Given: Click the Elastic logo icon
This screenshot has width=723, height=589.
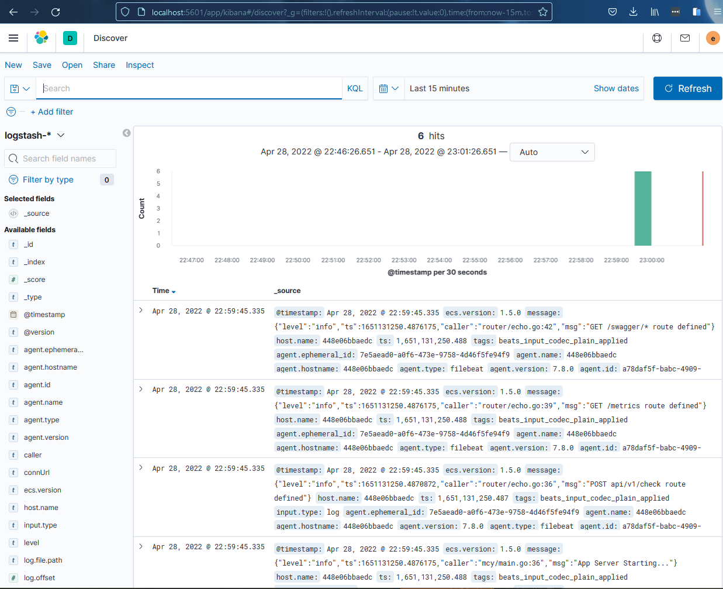Looking at the screenshot, I should 41,38.
